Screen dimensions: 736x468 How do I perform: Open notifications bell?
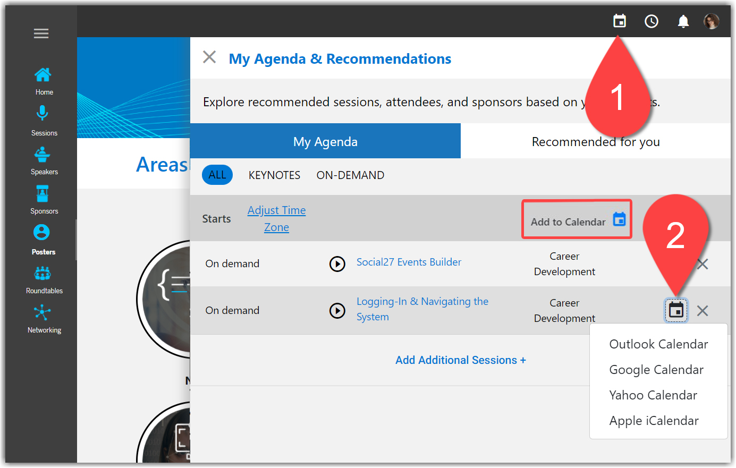(683, 21)
